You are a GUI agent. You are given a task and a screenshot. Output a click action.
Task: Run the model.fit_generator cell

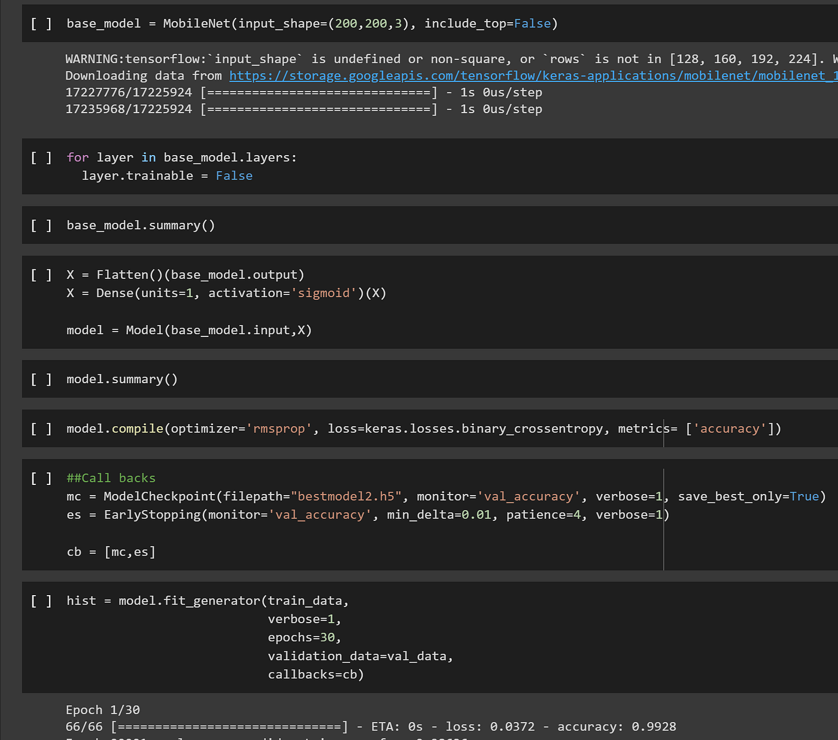(x=41, y=601)
